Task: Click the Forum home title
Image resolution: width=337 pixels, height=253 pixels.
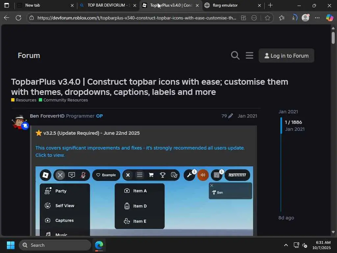Action: (x=29, y=55)
